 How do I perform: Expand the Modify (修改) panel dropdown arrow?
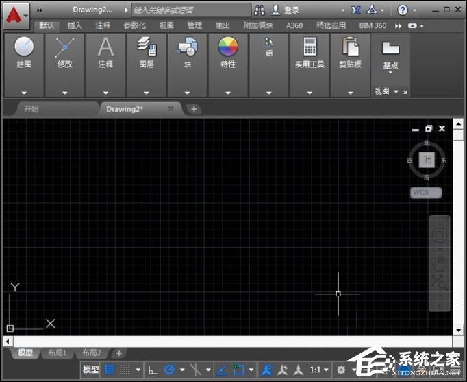point(64,93)
